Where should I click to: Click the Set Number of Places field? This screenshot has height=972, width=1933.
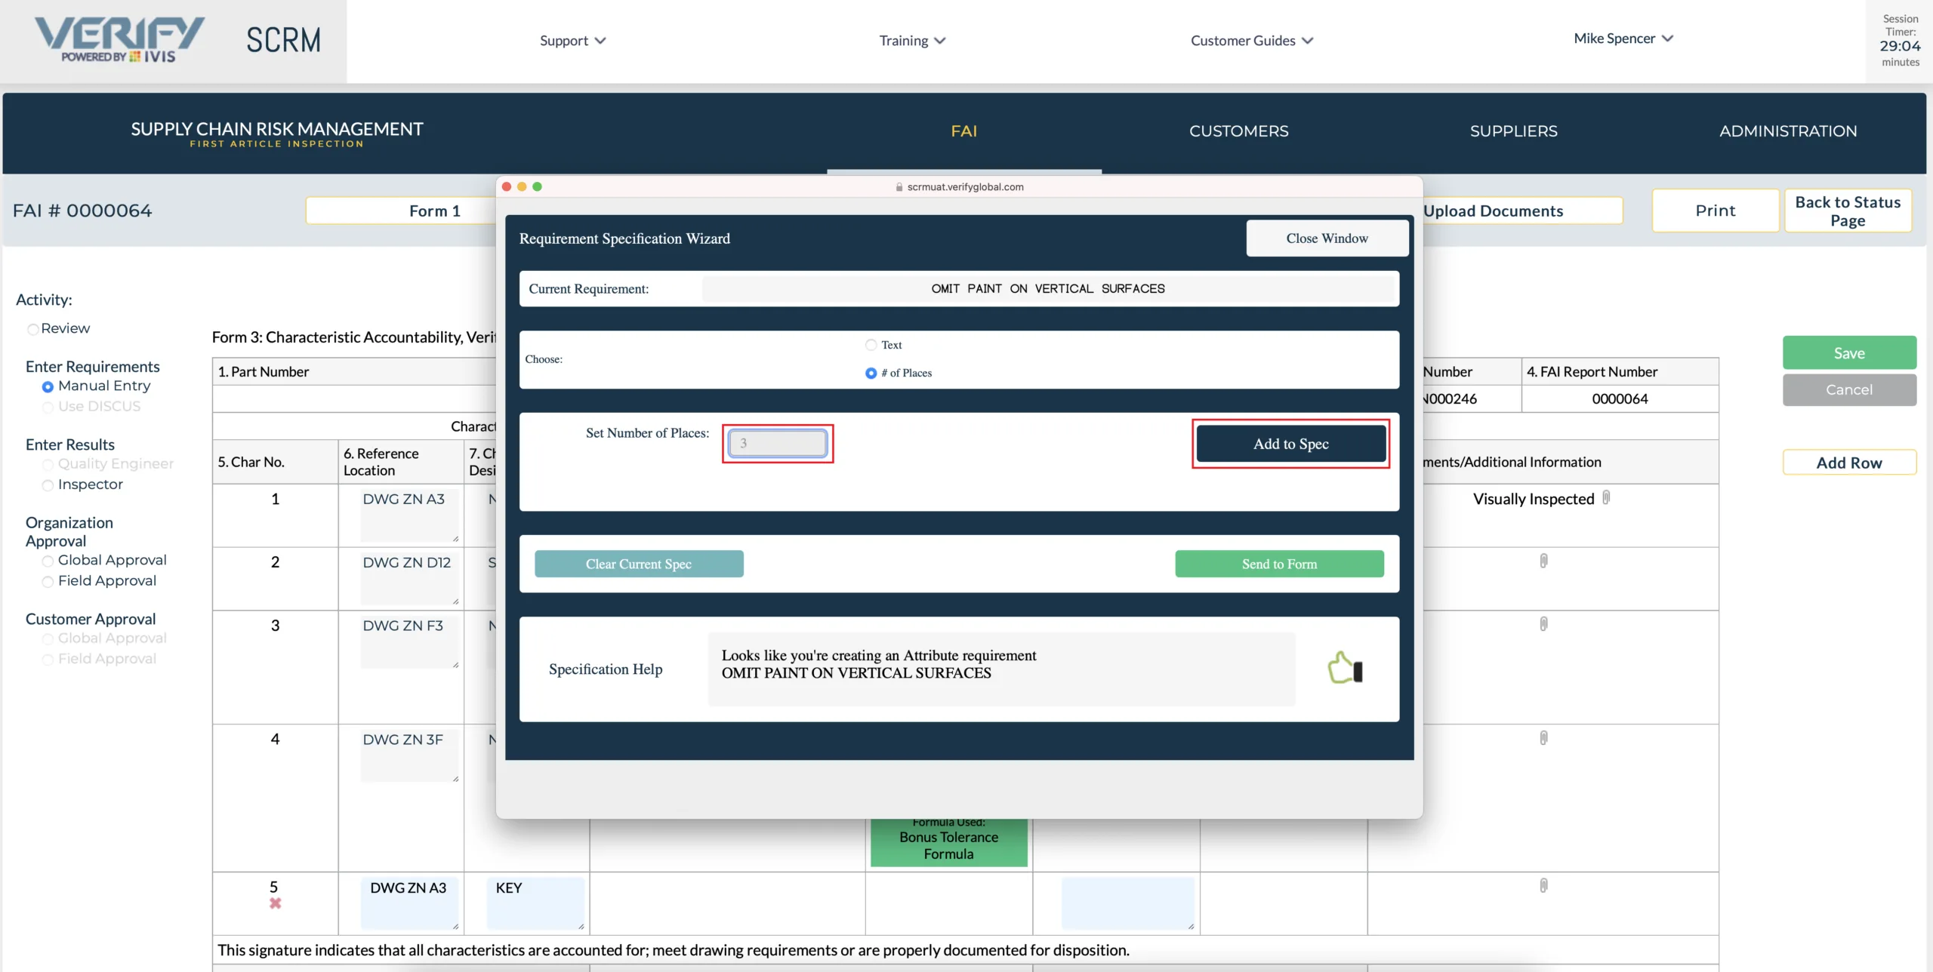(x=778, y=443)
